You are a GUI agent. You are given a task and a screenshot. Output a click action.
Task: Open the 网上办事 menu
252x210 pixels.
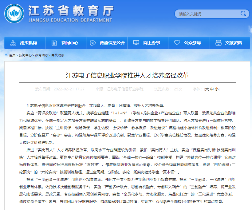148,43
